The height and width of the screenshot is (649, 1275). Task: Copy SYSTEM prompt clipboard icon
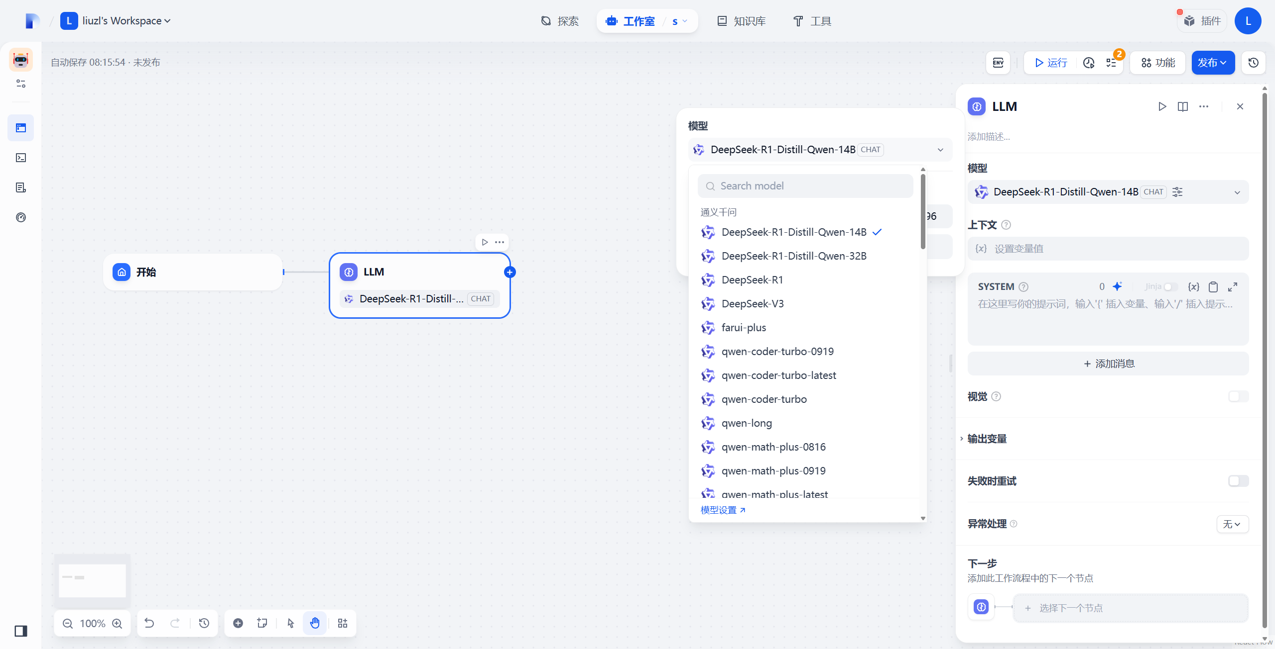click(1213, 287)
